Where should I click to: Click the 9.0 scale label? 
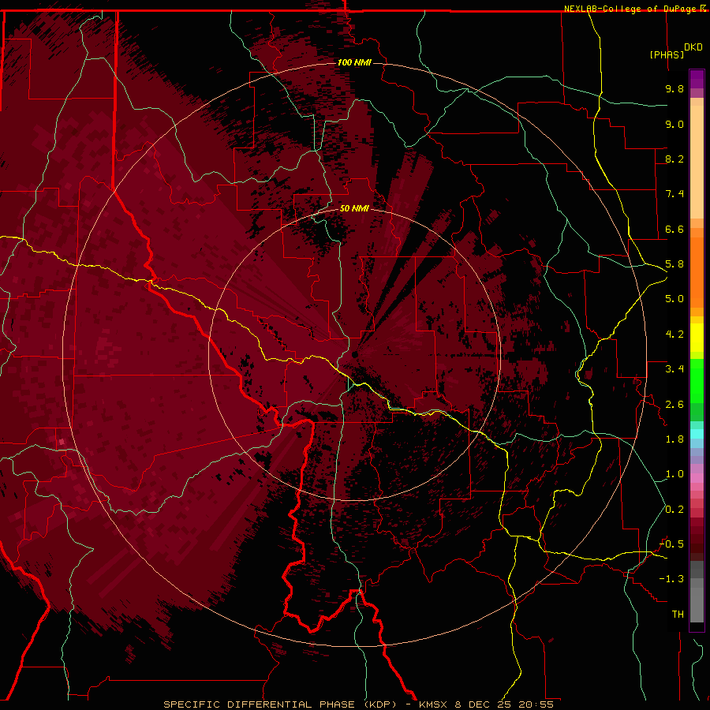point(674,124)
